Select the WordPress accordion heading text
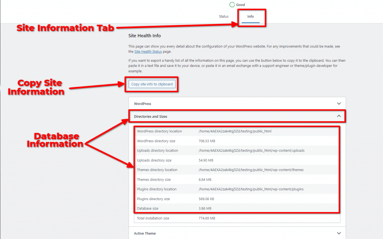Screen dimensions: 383x239 tap(143, 104)
